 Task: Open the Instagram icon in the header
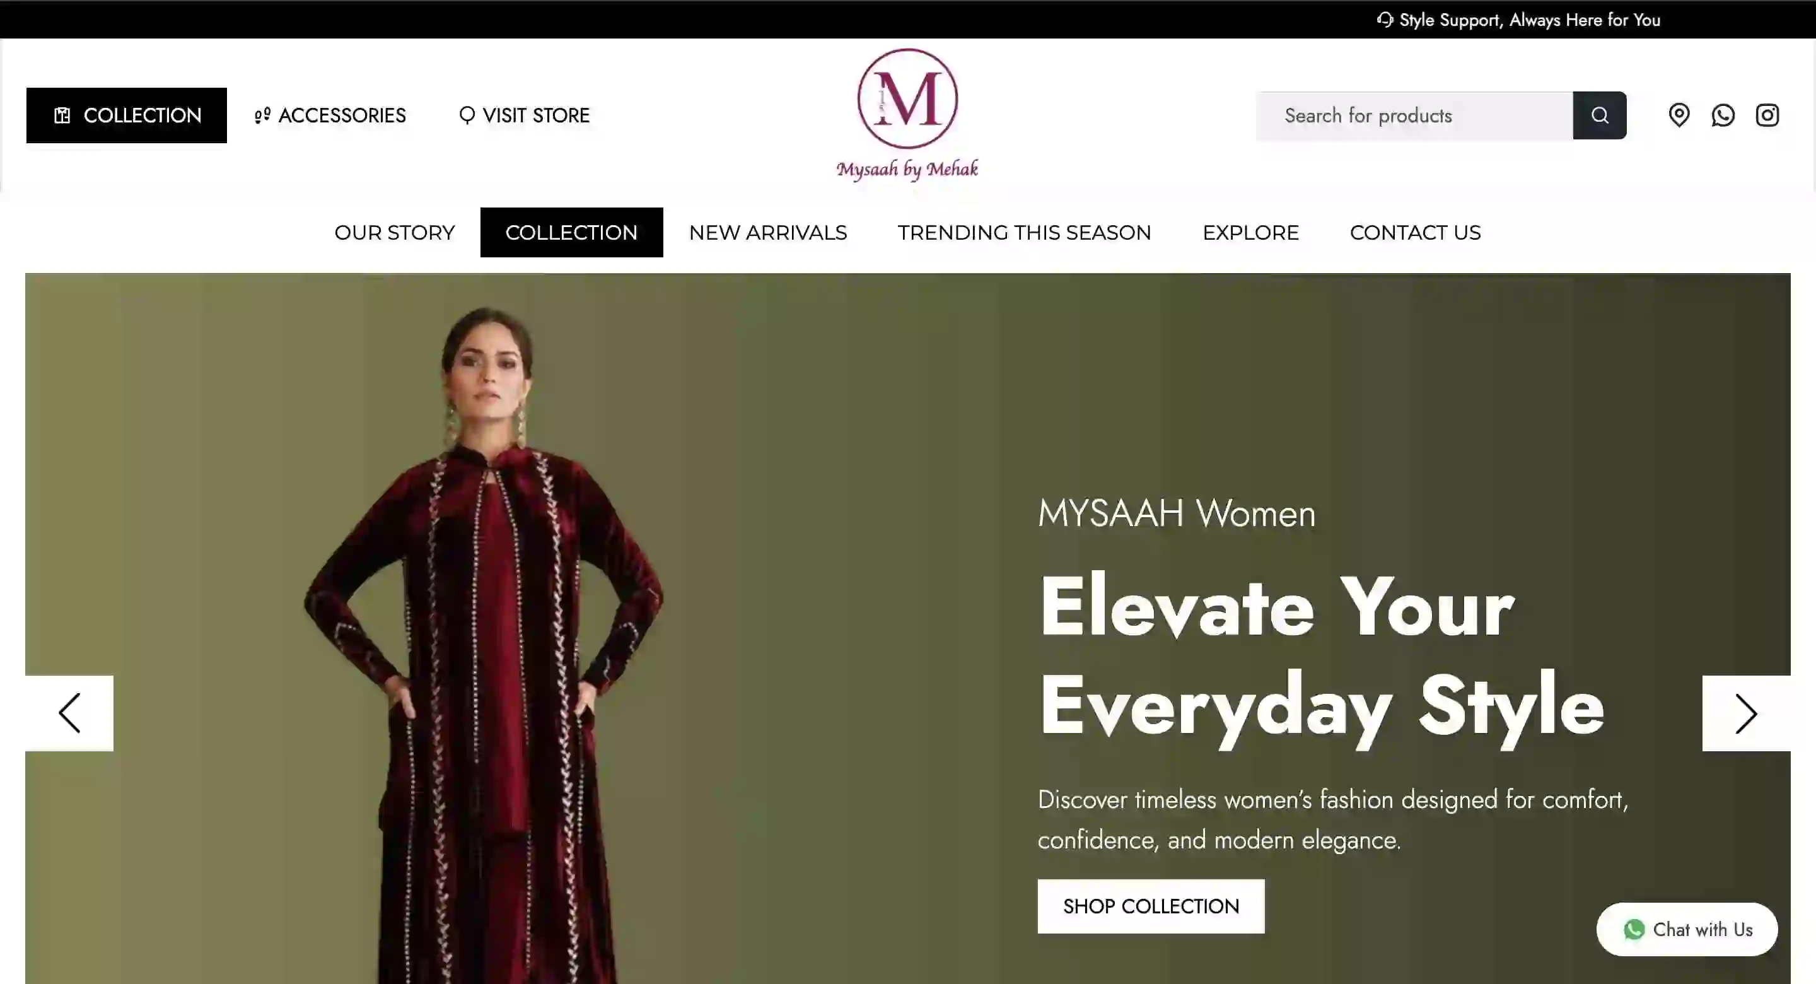point(1767,115)
